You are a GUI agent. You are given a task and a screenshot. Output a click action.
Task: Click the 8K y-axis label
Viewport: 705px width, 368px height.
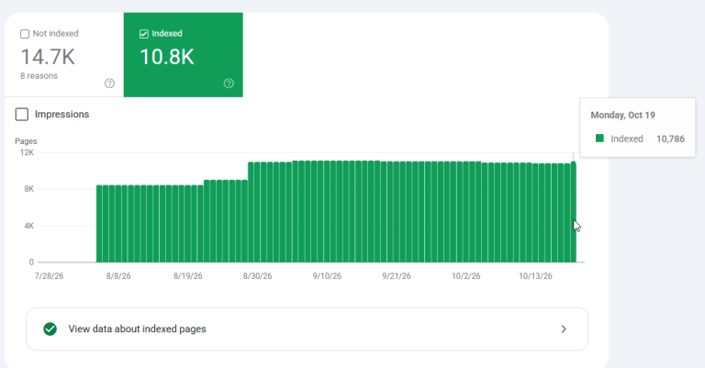(x=29, y=189)
